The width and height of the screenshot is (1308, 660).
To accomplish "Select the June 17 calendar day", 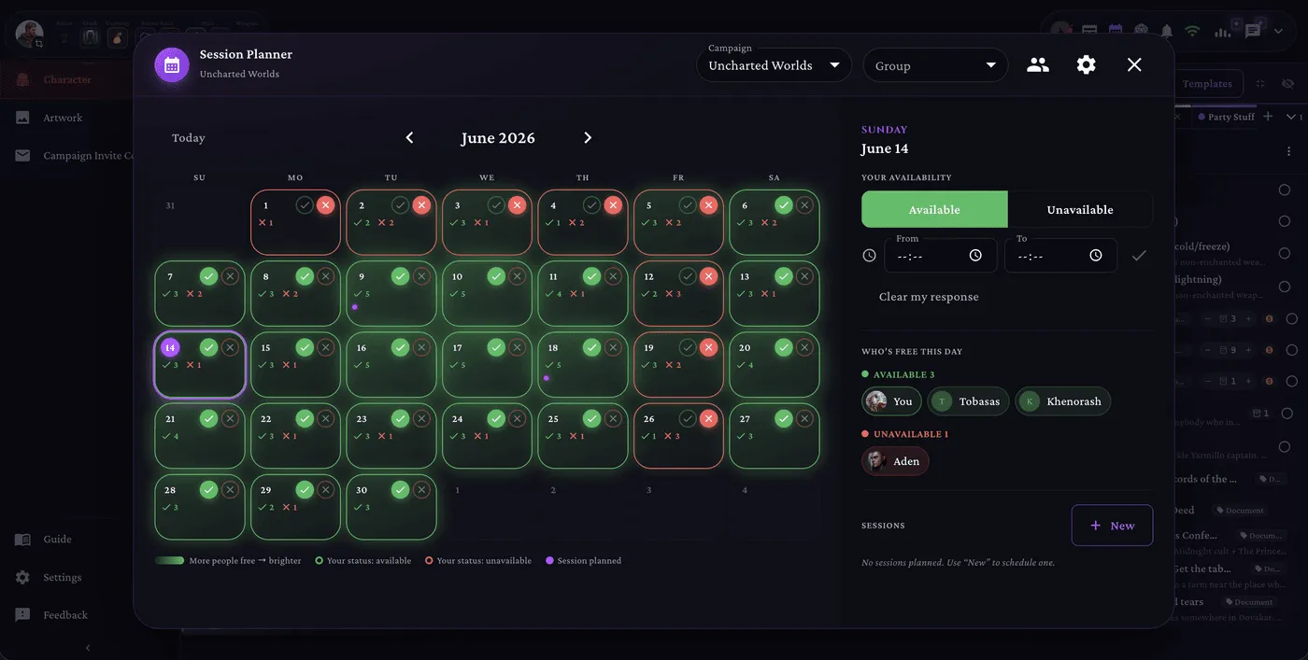I will [487, 365].
